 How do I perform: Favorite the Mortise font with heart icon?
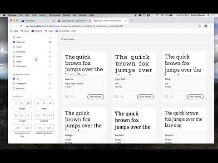(x=67, y=96)
